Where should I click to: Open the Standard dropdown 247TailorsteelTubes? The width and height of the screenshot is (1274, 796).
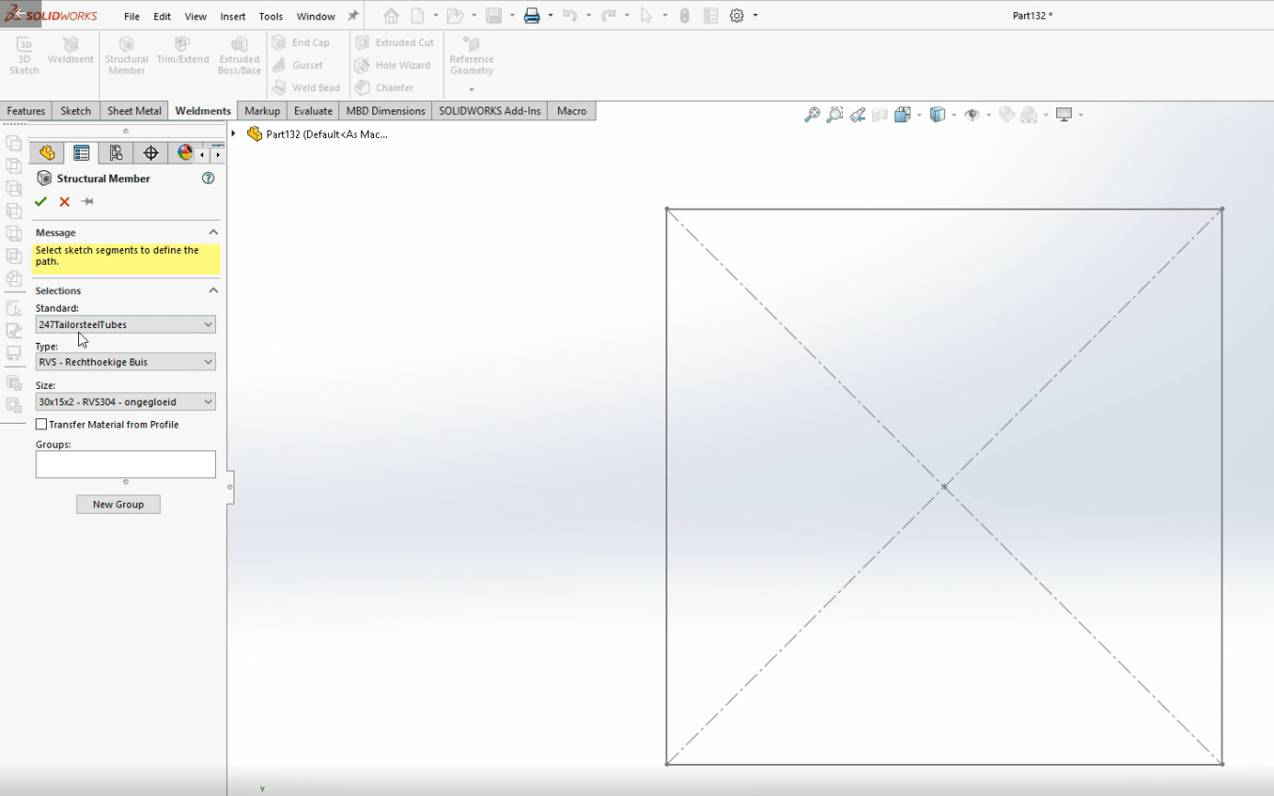[x=125, y=324]
